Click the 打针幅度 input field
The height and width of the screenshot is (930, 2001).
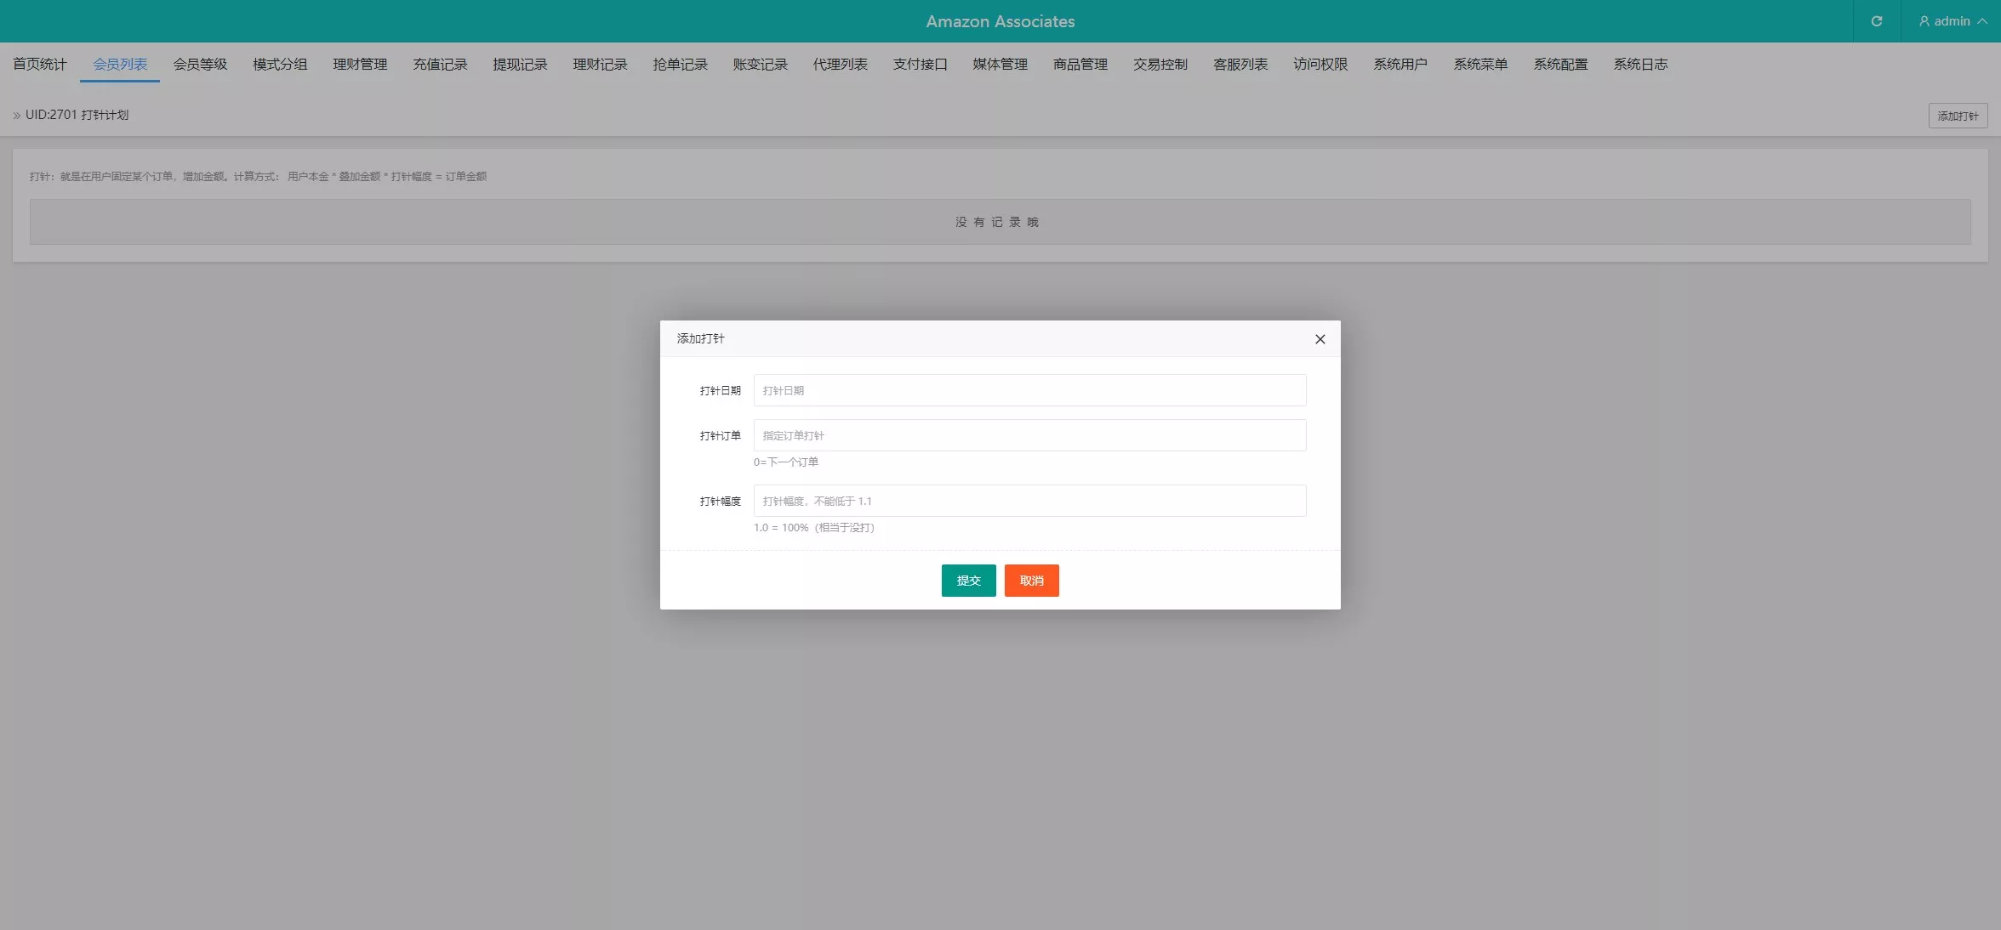1029,501
